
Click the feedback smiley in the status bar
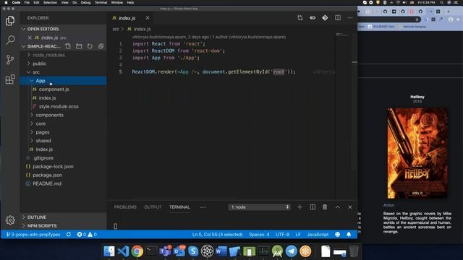(338, 234)
